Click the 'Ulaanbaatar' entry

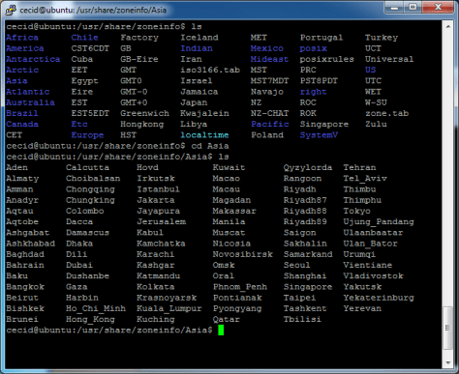point(373,233)
